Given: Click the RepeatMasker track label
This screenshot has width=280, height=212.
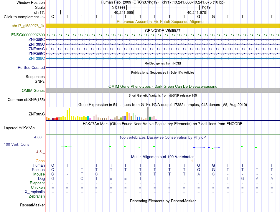Looking at the screenshot, I should [32, 205].
